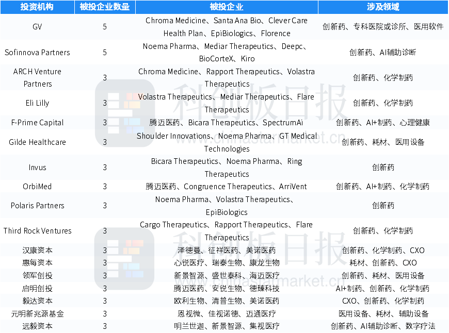Select the 启明创投 cell
Viewport: 449px width, 333px height.
[x=37, y=288]
